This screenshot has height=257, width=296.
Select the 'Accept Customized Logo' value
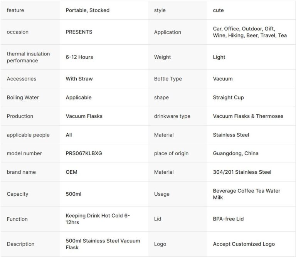click(x=244, y=244)
